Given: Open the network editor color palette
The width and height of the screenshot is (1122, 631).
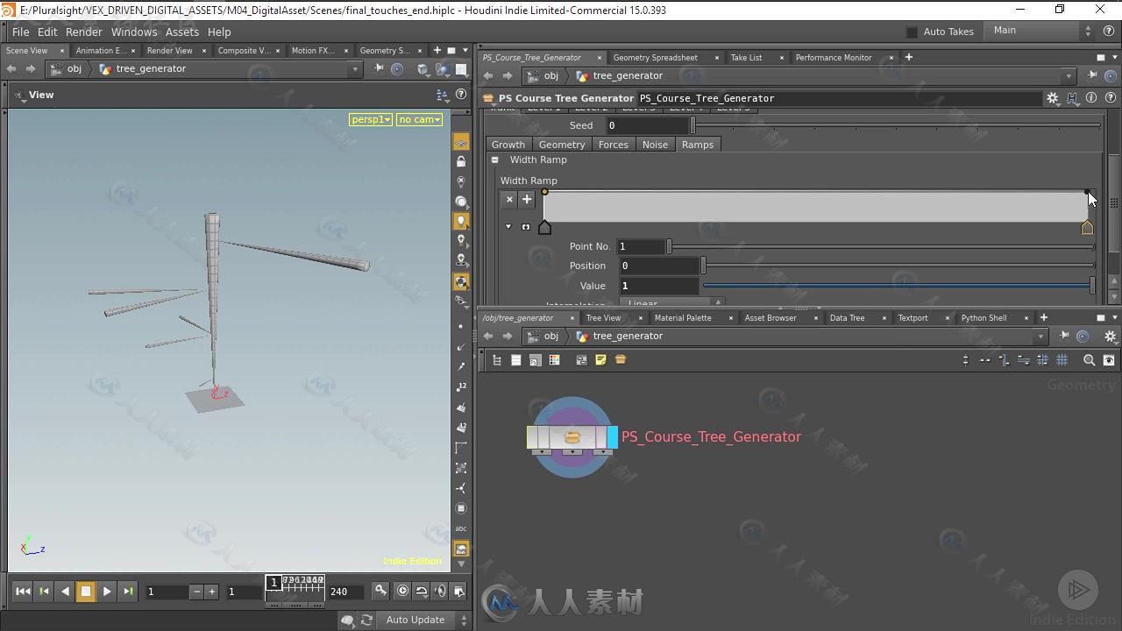Looking at the screenshot, I should [x=554, y=360].
